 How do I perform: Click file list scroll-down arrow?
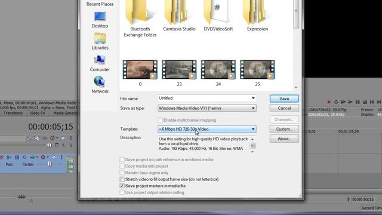click(296, 87)
